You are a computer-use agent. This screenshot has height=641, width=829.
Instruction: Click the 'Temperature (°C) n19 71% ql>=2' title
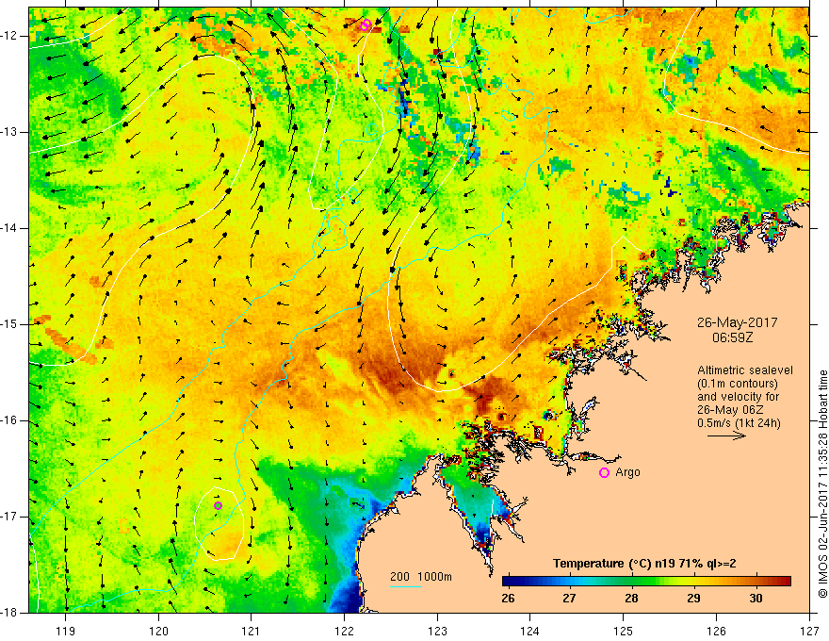644,564
